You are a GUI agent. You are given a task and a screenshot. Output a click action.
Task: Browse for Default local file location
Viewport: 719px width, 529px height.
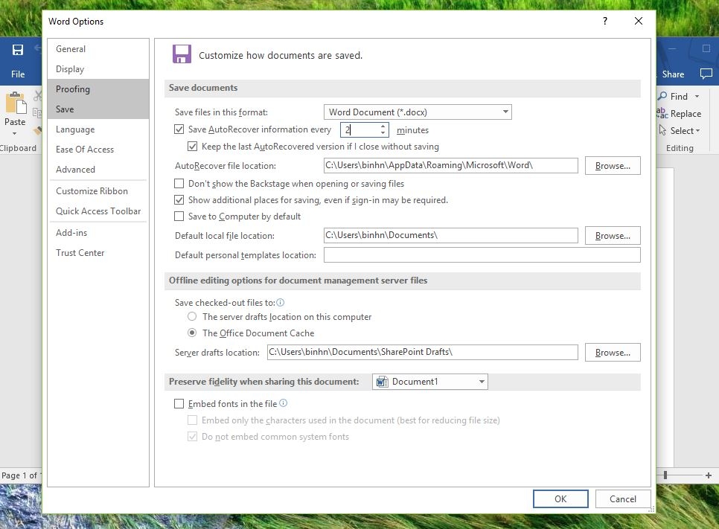[613, 236]
